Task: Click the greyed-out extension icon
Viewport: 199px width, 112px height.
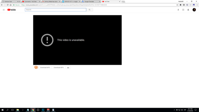Action: 190,5
